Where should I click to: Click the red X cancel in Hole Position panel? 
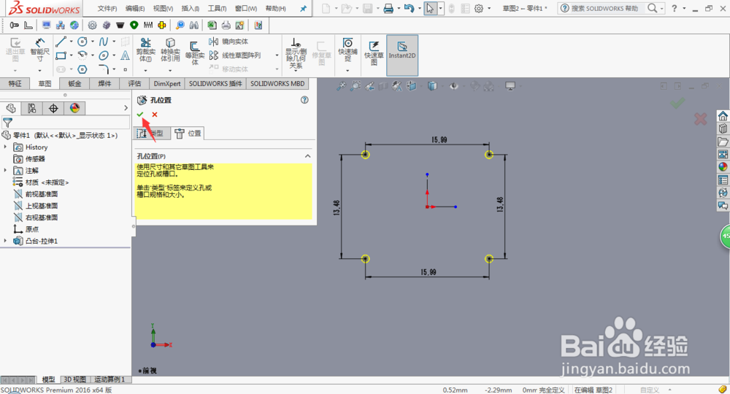point(155,115)
